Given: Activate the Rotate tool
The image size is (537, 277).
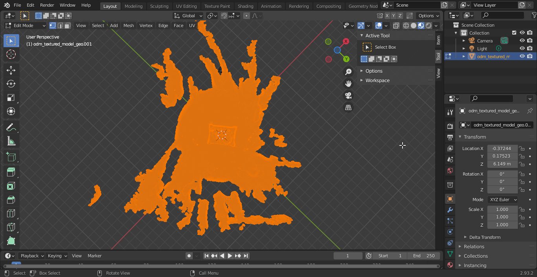Looking at the screenshot, I should click(11, 84).
